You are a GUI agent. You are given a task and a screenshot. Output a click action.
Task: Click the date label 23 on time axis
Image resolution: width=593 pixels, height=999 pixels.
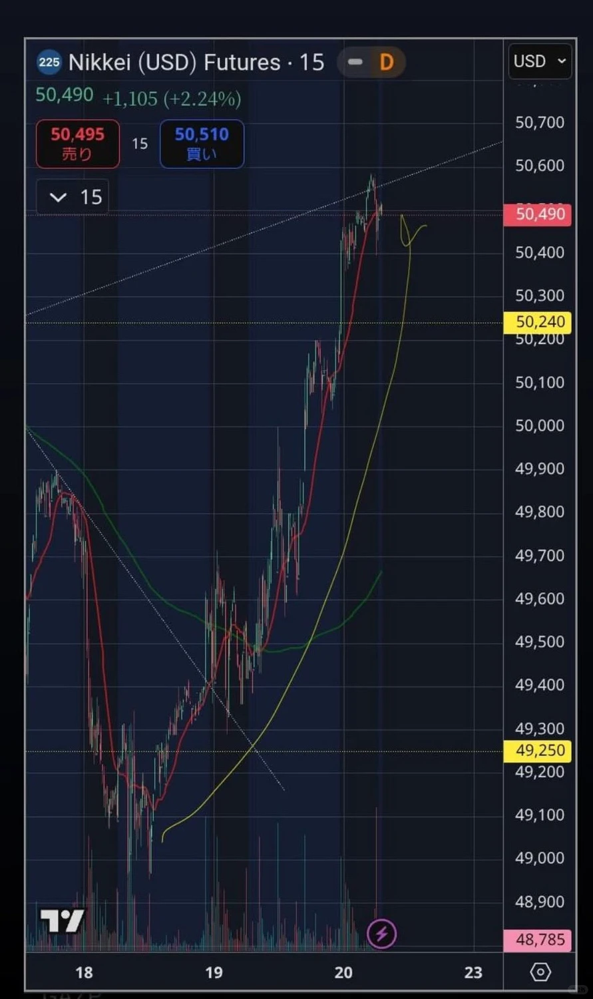[x=473, y=972]
